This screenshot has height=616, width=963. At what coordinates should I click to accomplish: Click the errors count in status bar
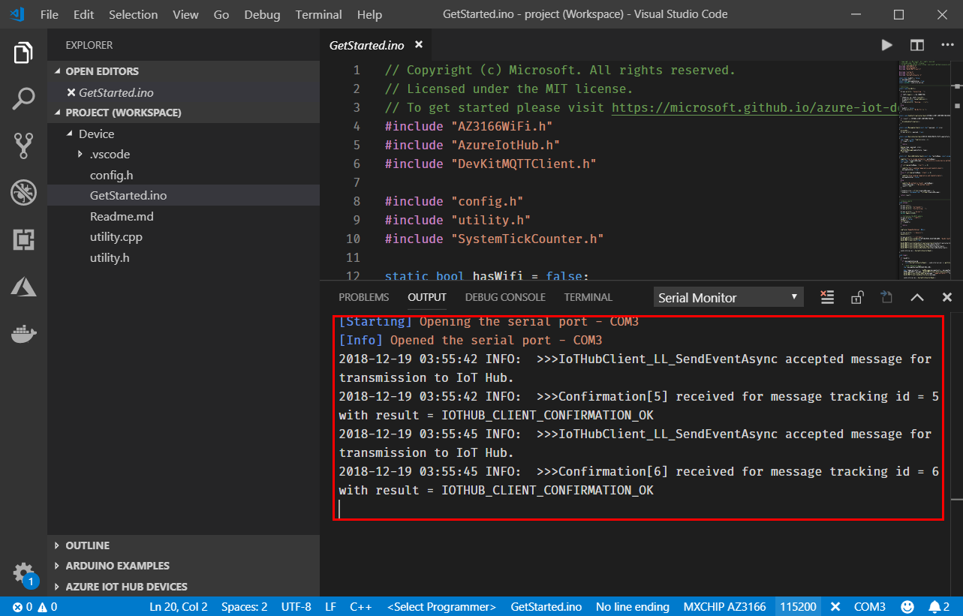pyautogui.click(x=23, y=606)
